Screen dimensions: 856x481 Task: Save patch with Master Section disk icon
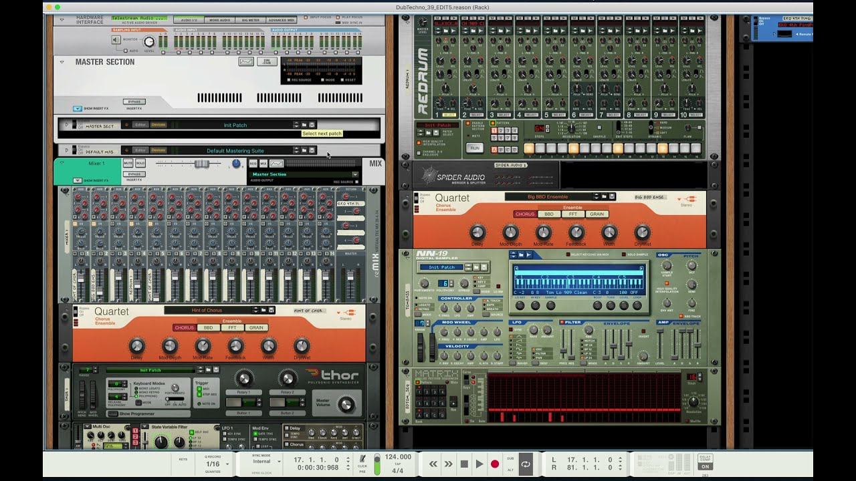(312, 125)
